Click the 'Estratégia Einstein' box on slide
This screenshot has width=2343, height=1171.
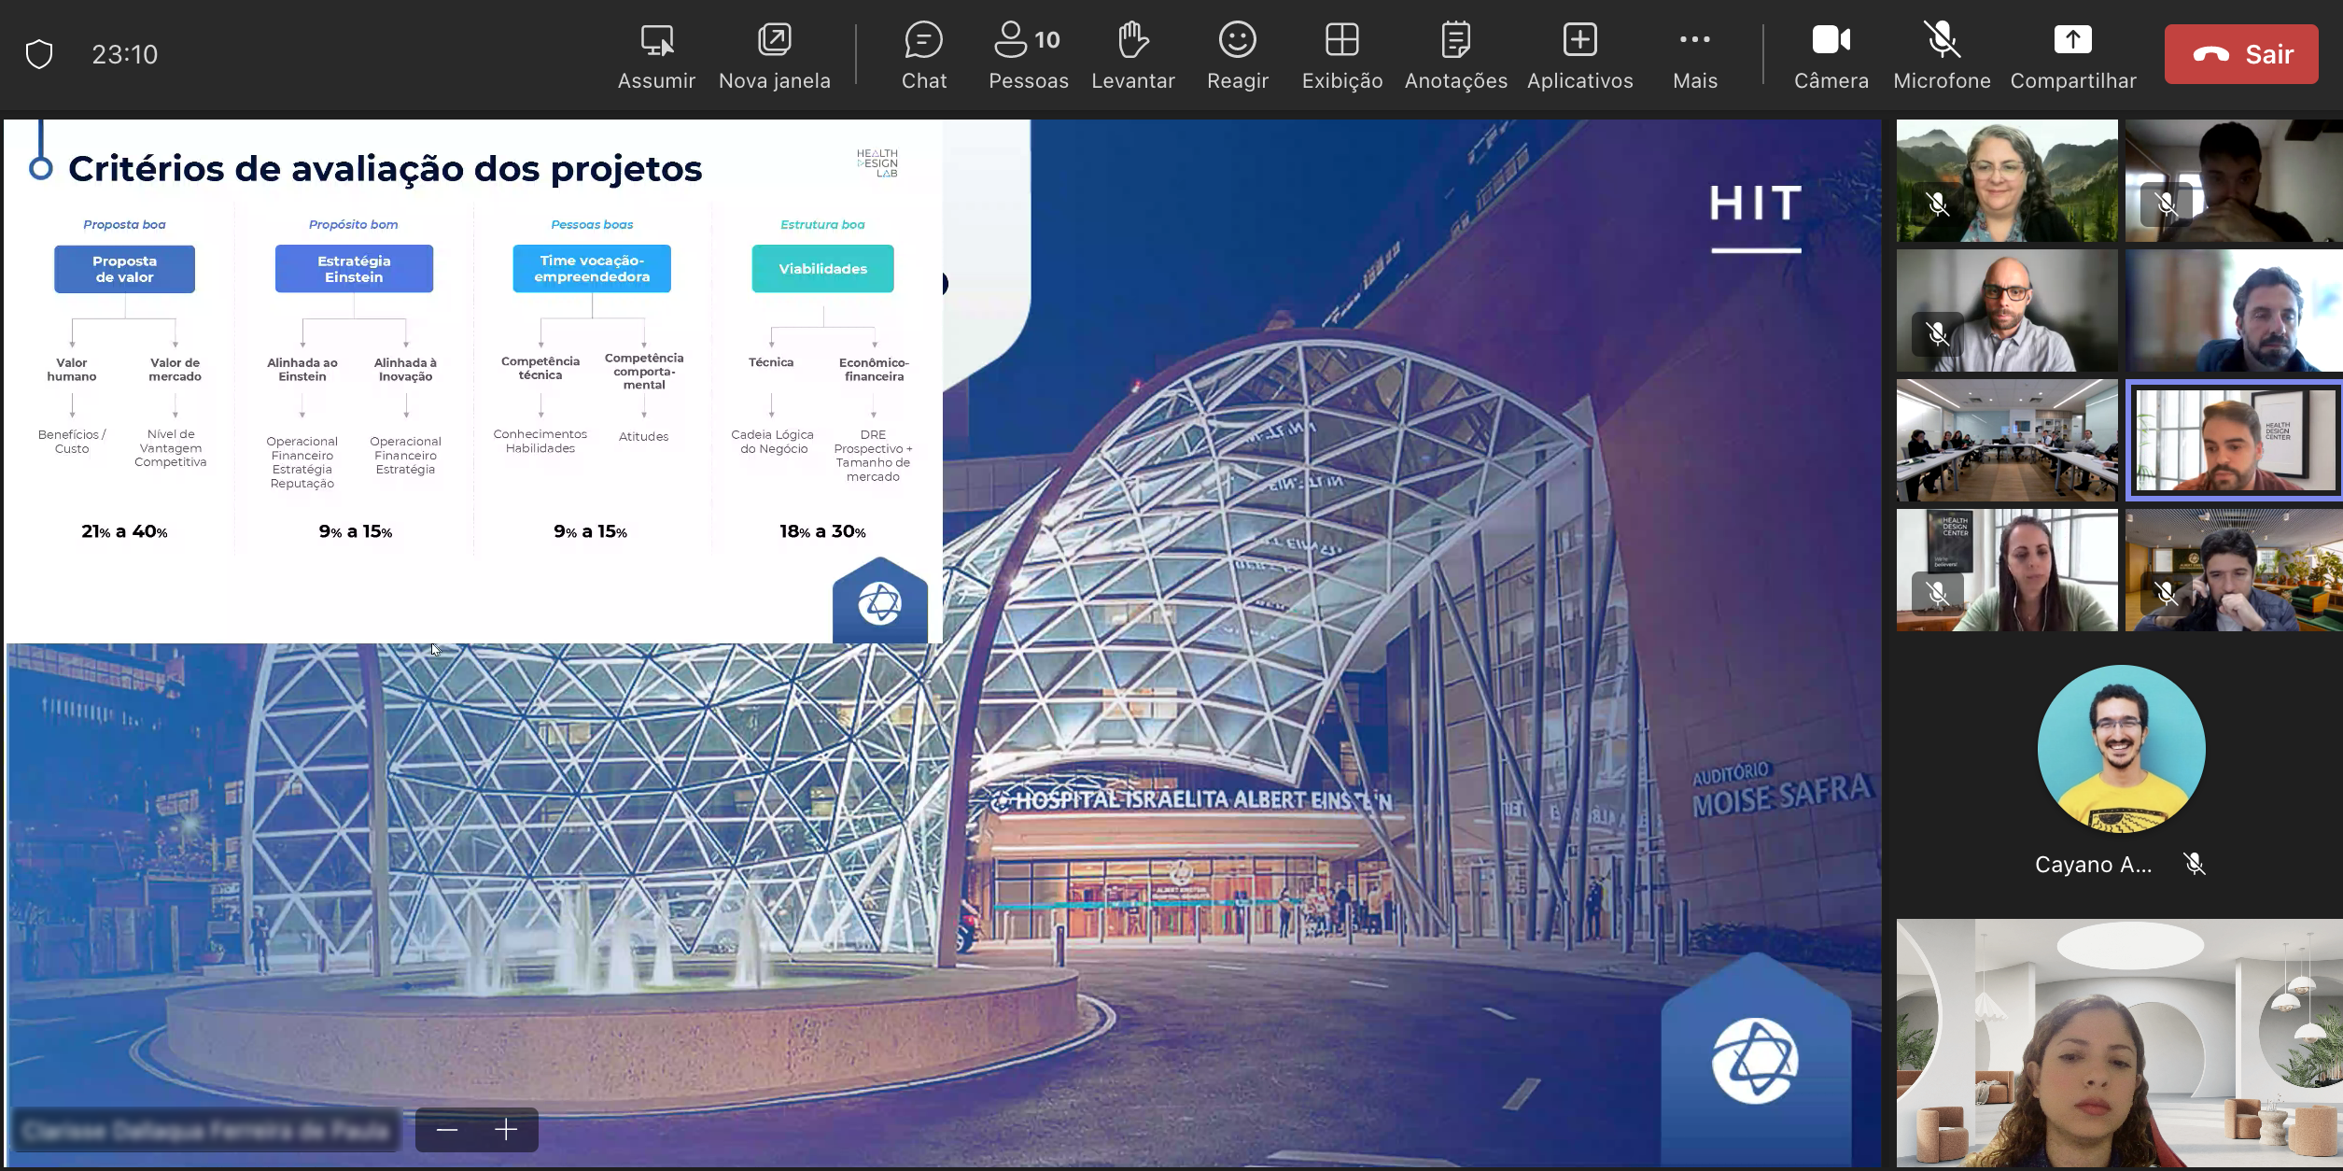click(x=354, y=269)
